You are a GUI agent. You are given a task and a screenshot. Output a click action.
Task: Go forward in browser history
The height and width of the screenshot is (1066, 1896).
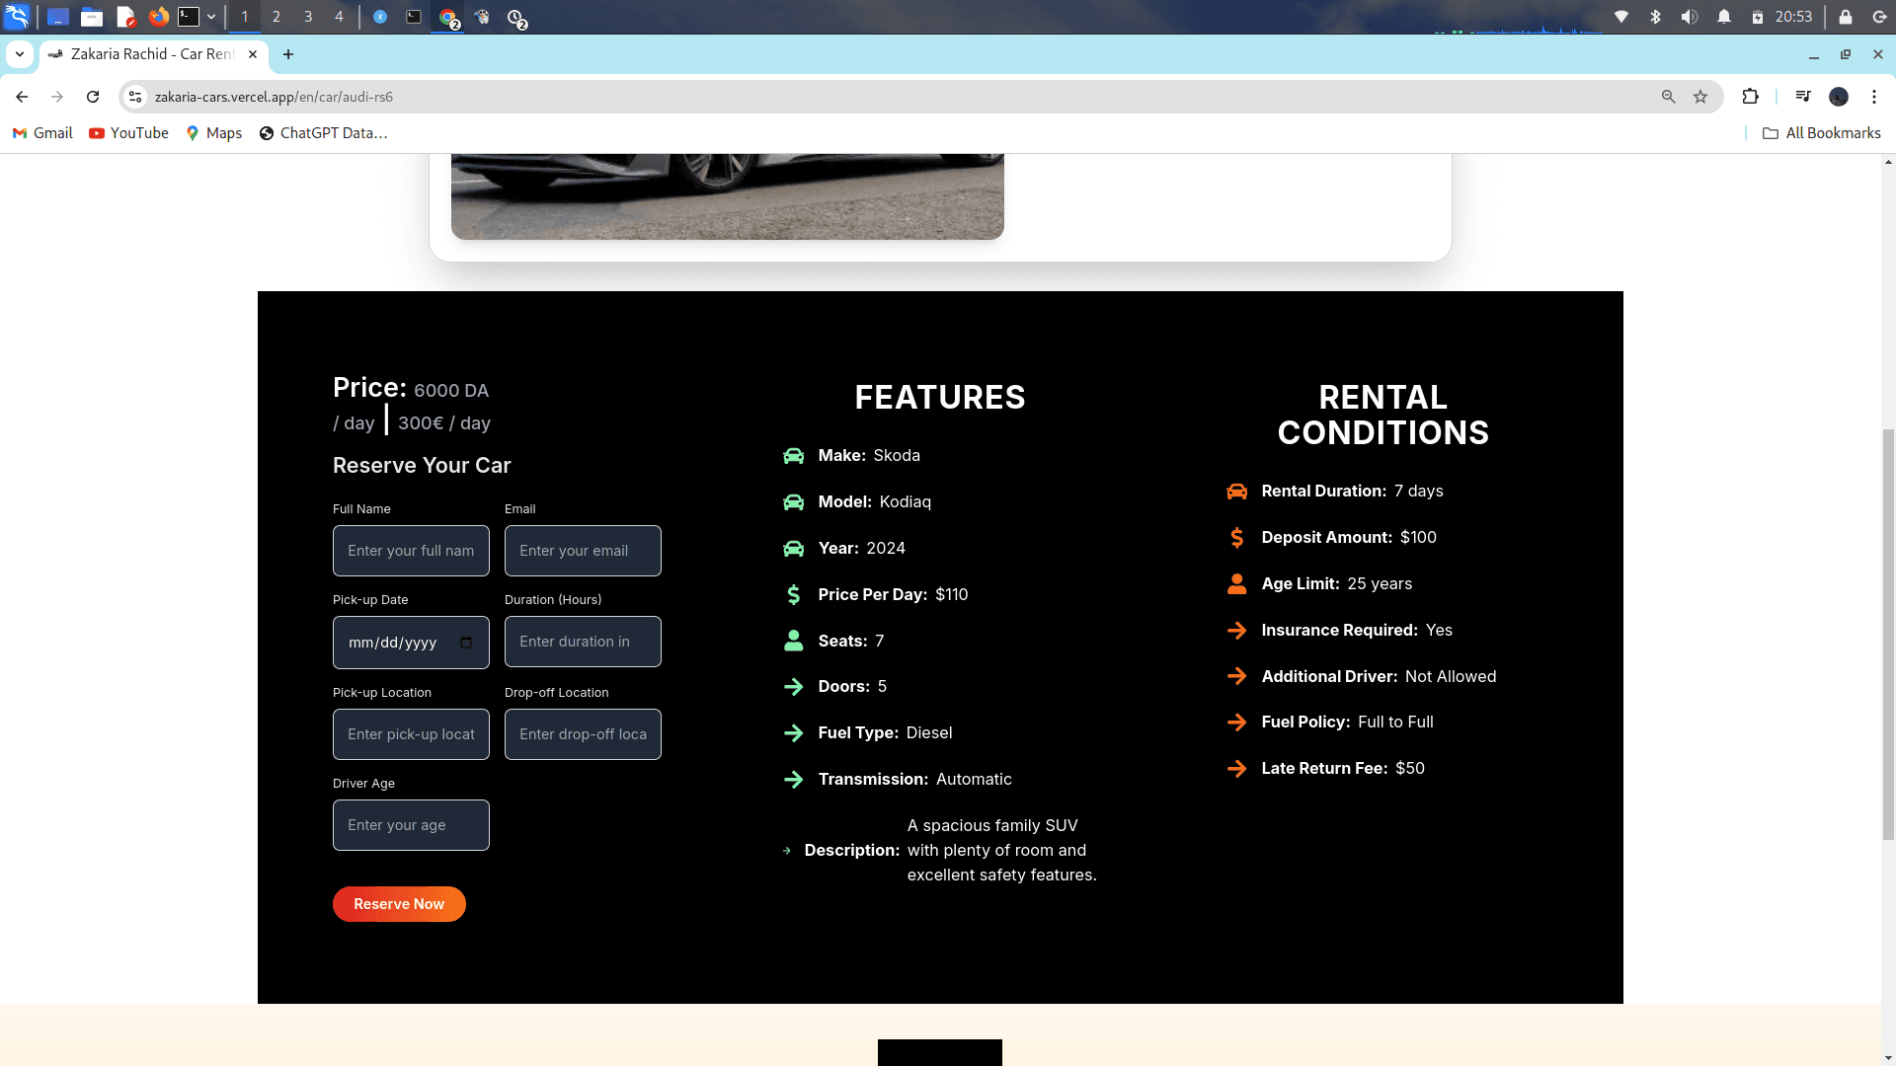tap(57, 97)
